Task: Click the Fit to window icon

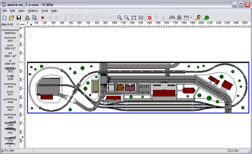Action: pos(134,18)
